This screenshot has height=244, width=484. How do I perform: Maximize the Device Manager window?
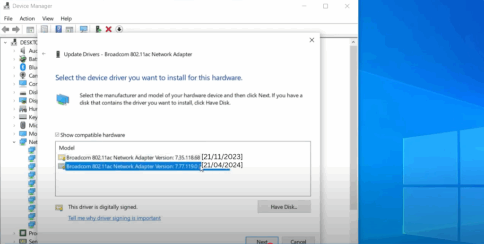[325, 6]
